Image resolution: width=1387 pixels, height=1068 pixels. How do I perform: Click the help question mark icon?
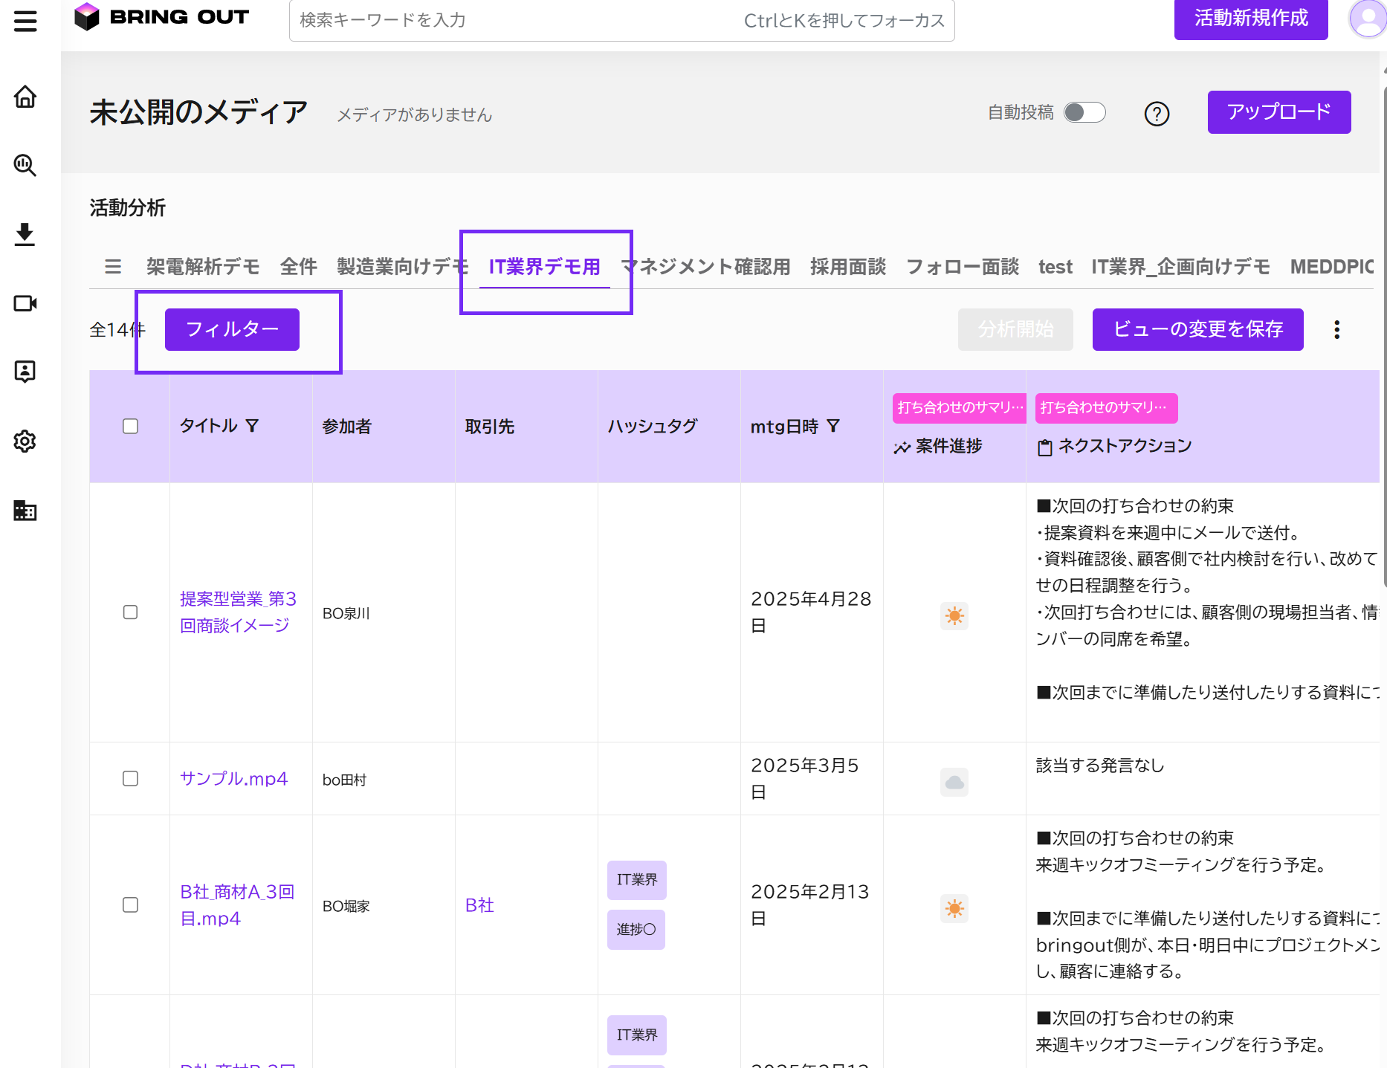coord(1157,114)
